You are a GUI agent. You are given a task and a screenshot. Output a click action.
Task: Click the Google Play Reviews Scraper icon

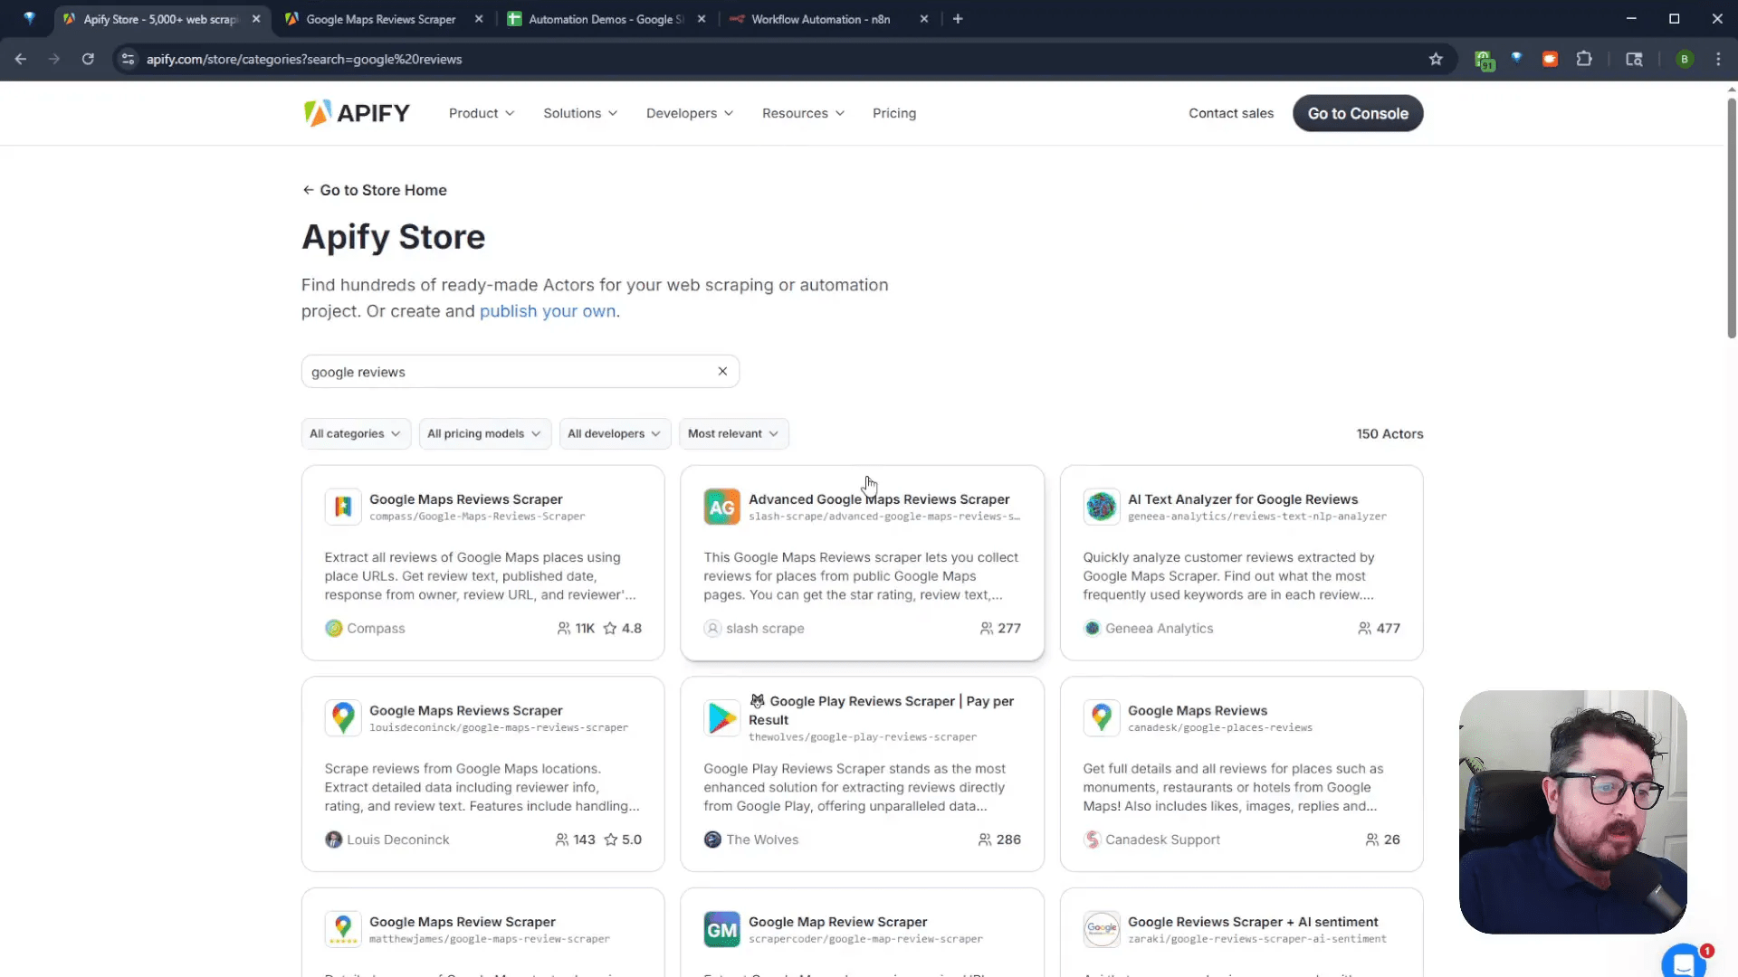coord(721,718)
